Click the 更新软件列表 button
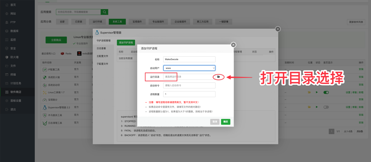 (x=356, y=22)
